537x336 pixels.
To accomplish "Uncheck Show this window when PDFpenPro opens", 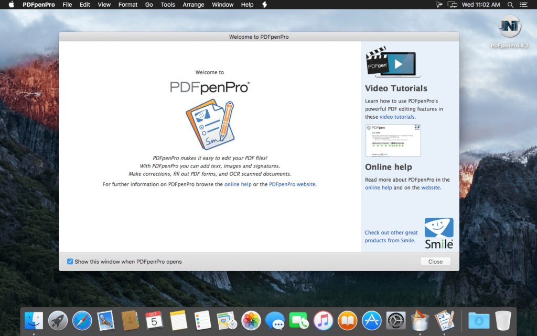I will tap(70, 262).
